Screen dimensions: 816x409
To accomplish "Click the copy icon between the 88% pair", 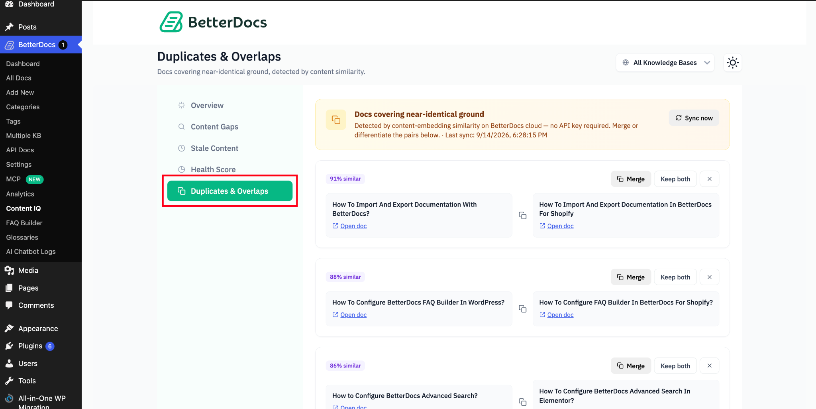I will [522, 309].
